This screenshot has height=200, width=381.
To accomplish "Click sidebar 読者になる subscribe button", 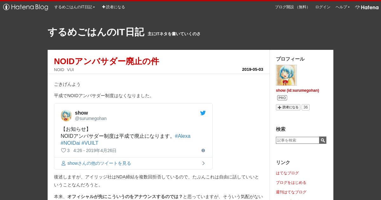I will [288, 107].
